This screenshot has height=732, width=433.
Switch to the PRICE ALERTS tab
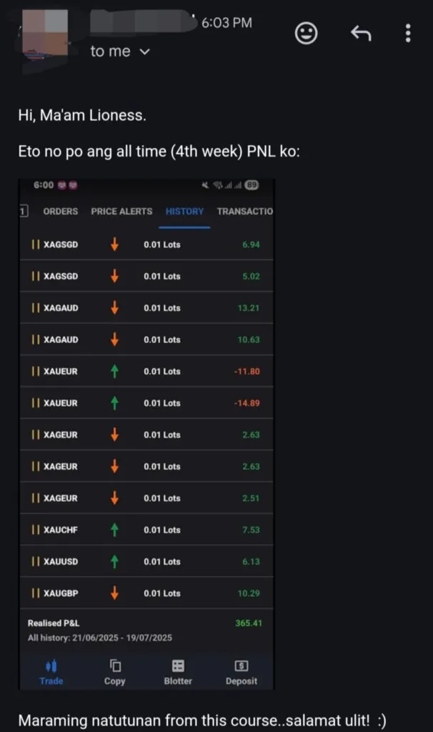[x=121, y=212]
